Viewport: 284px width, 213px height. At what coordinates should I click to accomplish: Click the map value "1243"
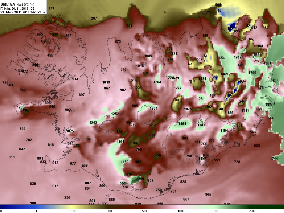[x=93, y=123]
